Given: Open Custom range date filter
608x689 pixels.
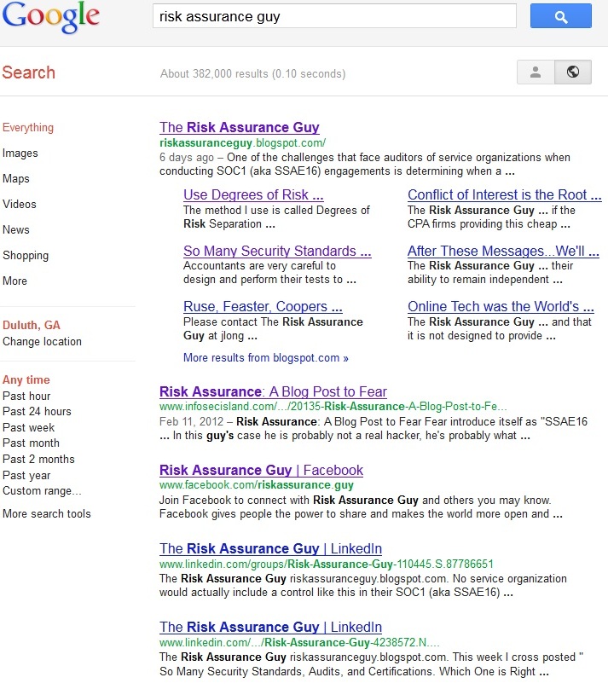Looking at the screenshot, I should [x=42, y=491].
